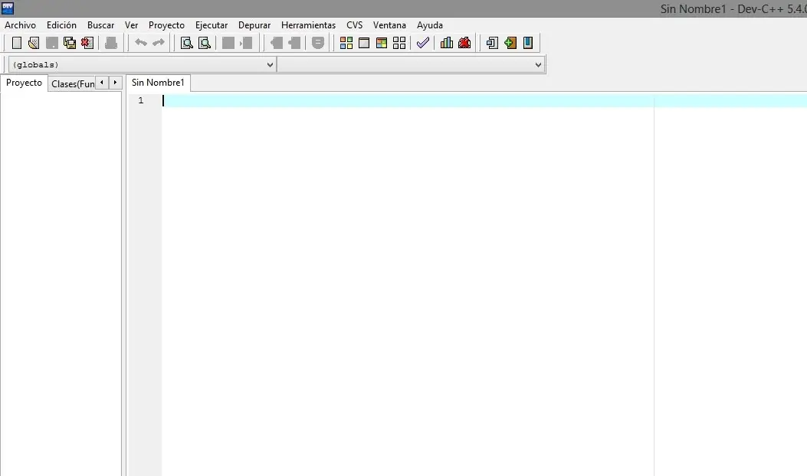
Task: Open the Archivo menu
Action: [x=20, y=25]
